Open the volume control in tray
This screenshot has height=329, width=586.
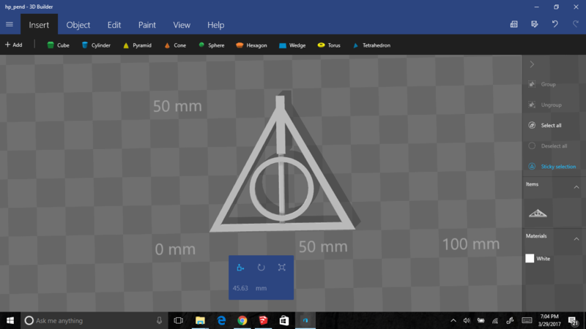point(467,320)
